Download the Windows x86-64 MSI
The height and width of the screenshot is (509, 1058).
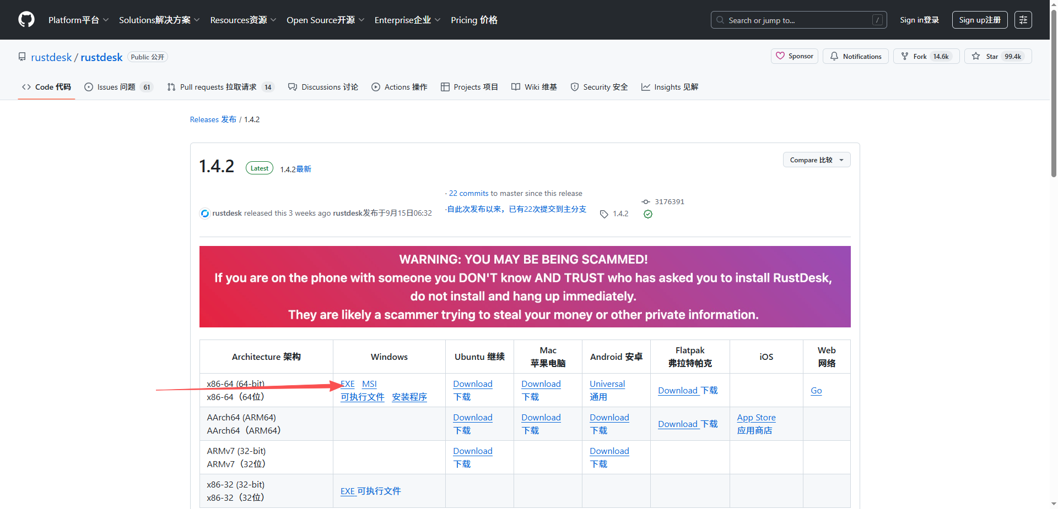[x=369, y=384]
